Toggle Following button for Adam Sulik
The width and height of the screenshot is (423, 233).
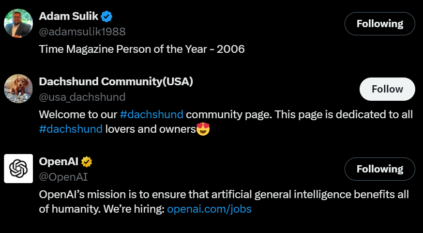click(x=380, y=24)
